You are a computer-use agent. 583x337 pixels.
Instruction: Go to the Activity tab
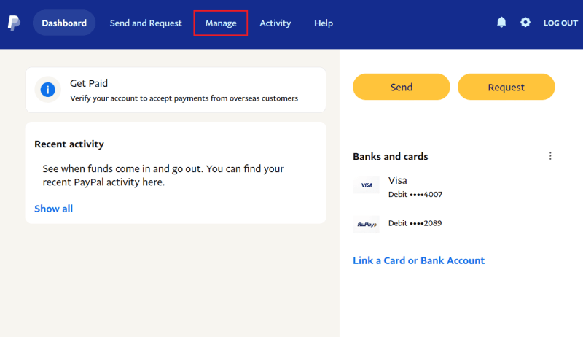pos(275,23)
